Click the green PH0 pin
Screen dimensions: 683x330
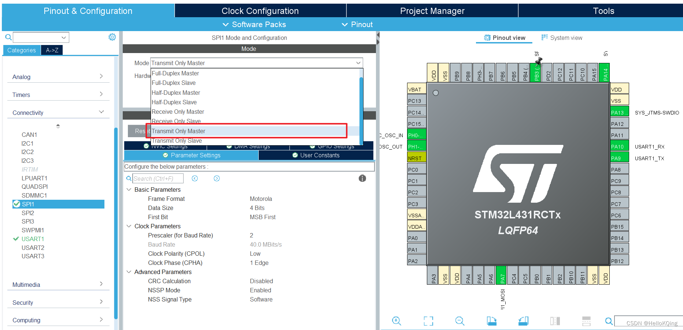pyautogui.click(x=417, y=135)
